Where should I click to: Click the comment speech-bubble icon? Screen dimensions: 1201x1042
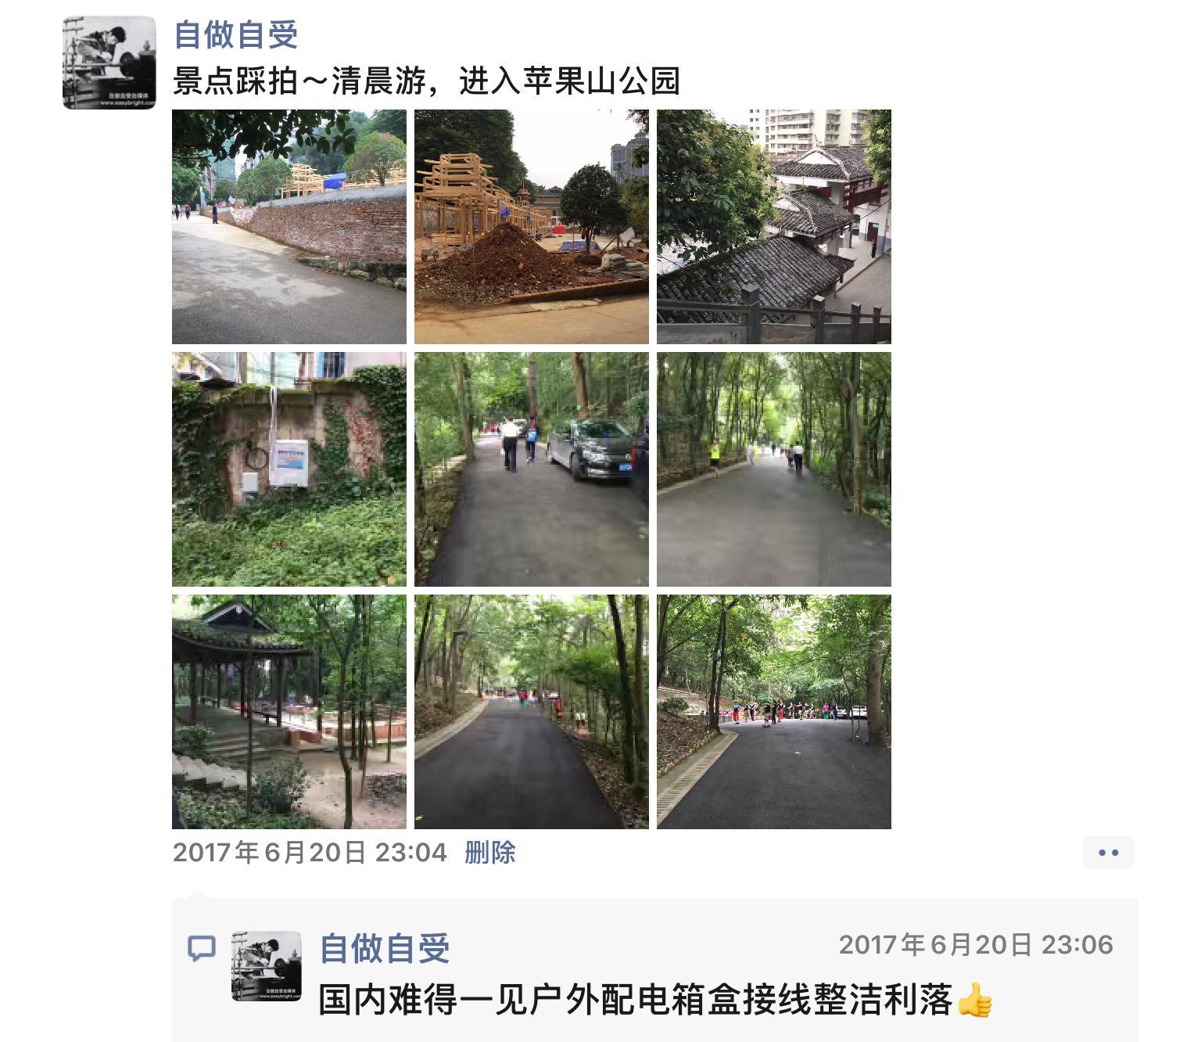202,949
